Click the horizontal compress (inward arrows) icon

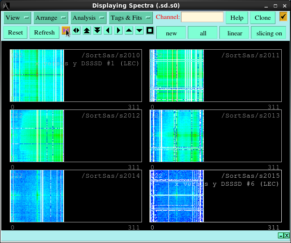(66, 31)
